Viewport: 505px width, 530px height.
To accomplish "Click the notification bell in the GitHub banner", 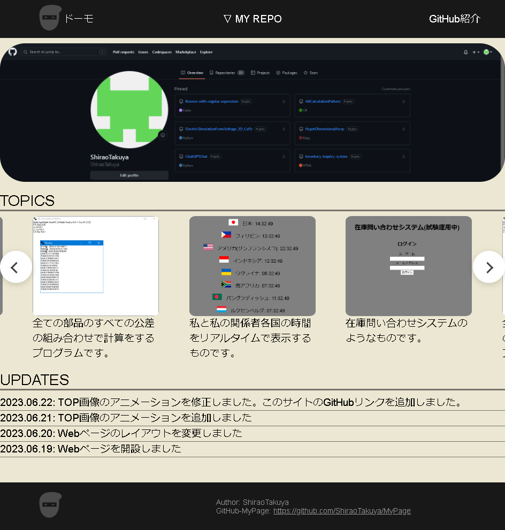I will coord(465,52).
